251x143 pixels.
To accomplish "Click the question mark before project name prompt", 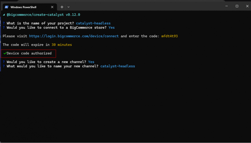I will (x=4, y=23).
